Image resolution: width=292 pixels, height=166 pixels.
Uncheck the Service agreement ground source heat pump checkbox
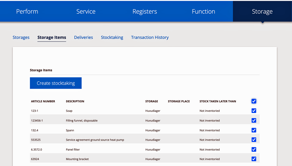pos(254,139)
